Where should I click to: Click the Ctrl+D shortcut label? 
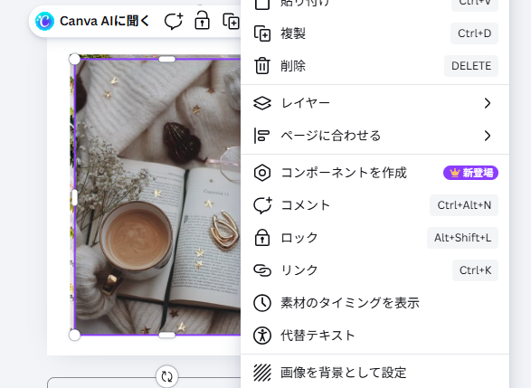pos(474,33)
